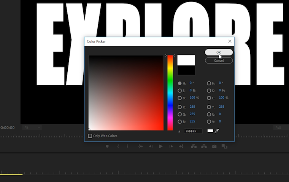Add marker in the Program Monitor
289x182 pixels.
pyautogui.click(x=107, y=146)
